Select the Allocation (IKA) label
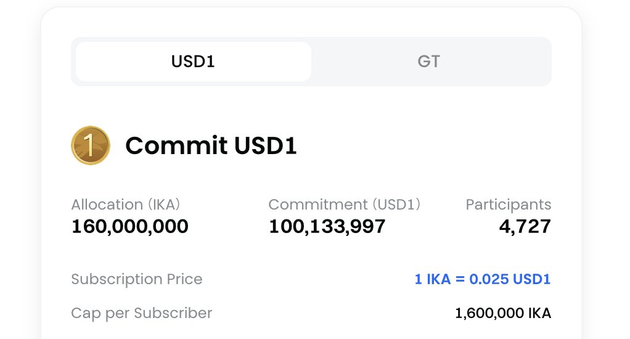 [125, 205]
